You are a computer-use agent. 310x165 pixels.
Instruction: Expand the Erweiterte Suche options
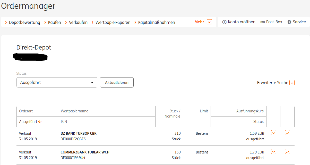[276, 83]
